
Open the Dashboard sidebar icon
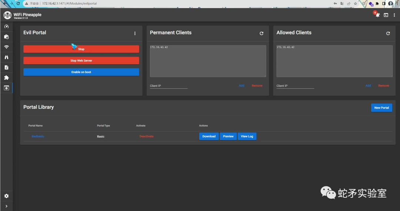[6, 27]
